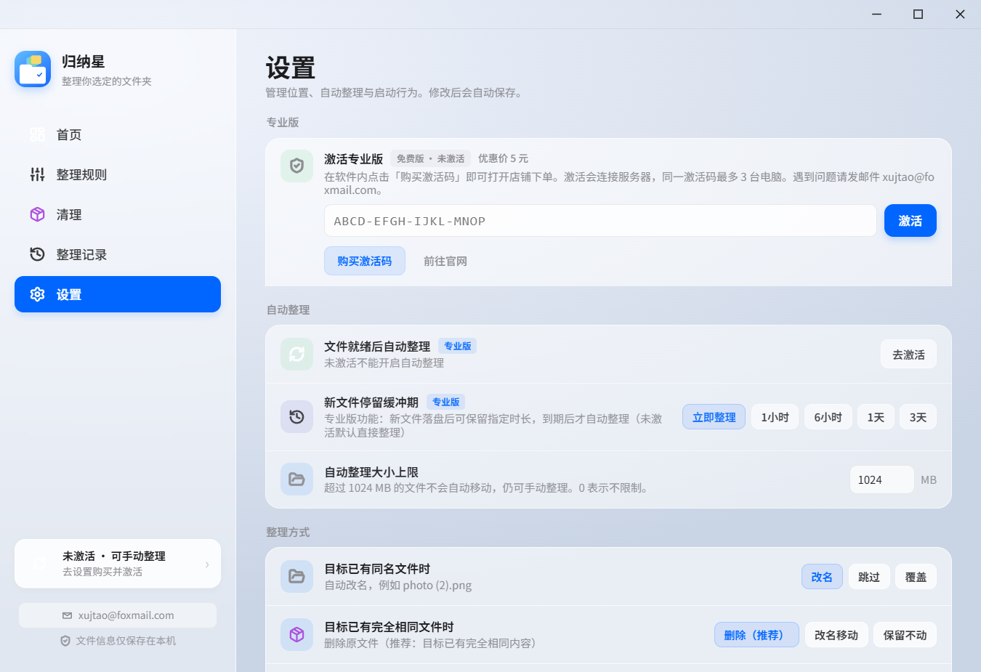The image size is (981, 672).
Task: Focus the activation code input field
Action: coord(600,221)
